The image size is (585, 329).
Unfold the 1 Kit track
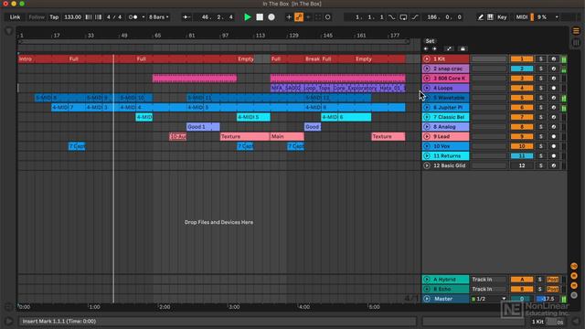click(x=427, y=58)
